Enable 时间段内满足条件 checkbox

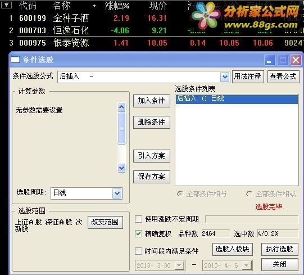click(138, 251)
